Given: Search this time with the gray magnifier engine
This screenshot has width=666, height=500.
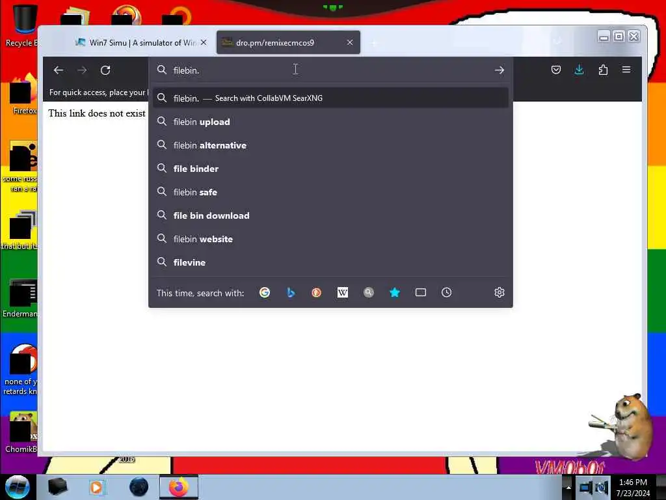Looking at the screenshot, I should pos(369,292).
